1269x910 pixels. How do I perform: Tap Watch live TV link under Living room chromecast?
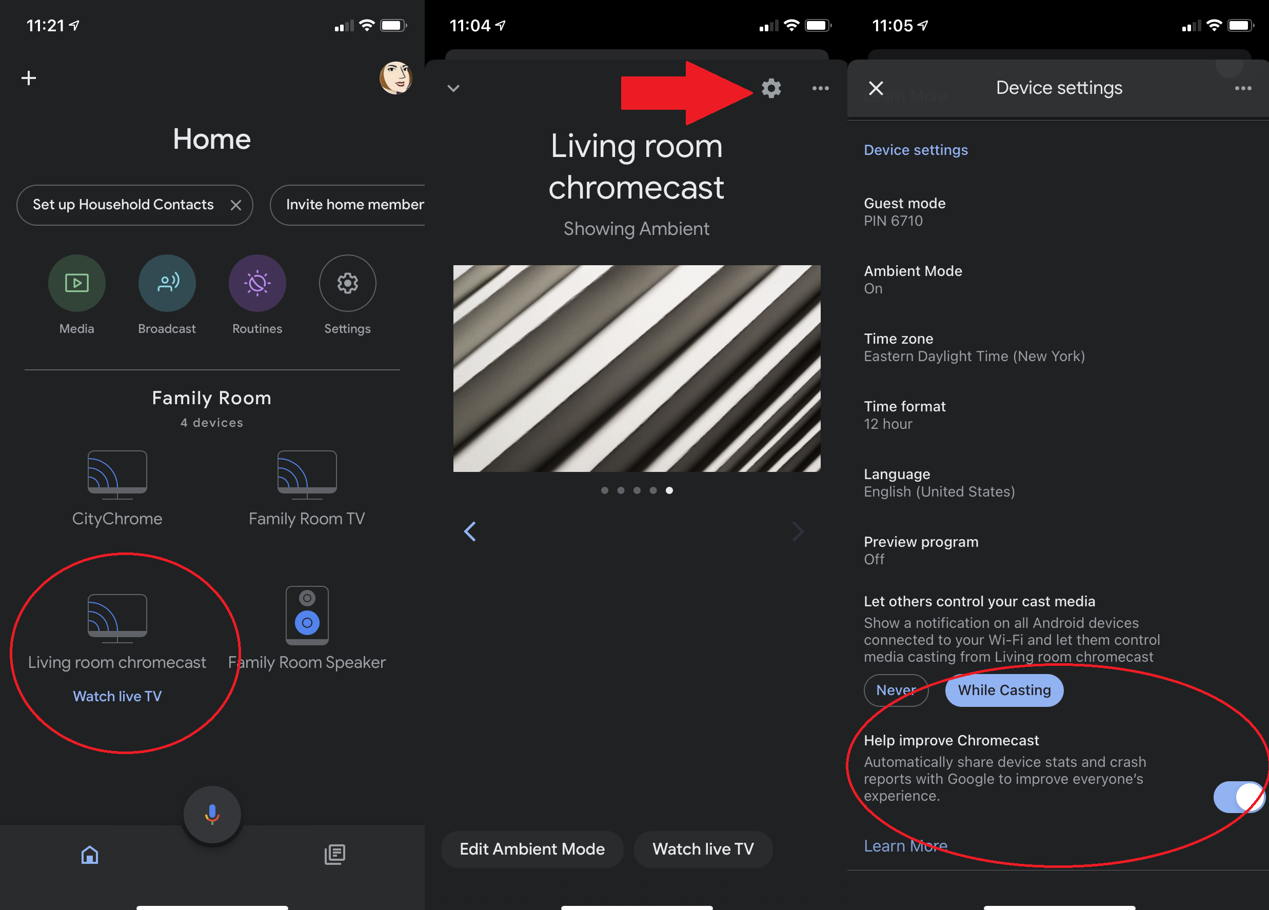pos(117,696)
